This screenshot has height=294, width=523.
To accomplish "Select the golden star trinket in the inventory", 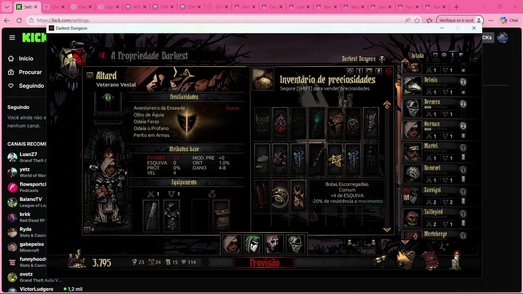I will (335, 159).
